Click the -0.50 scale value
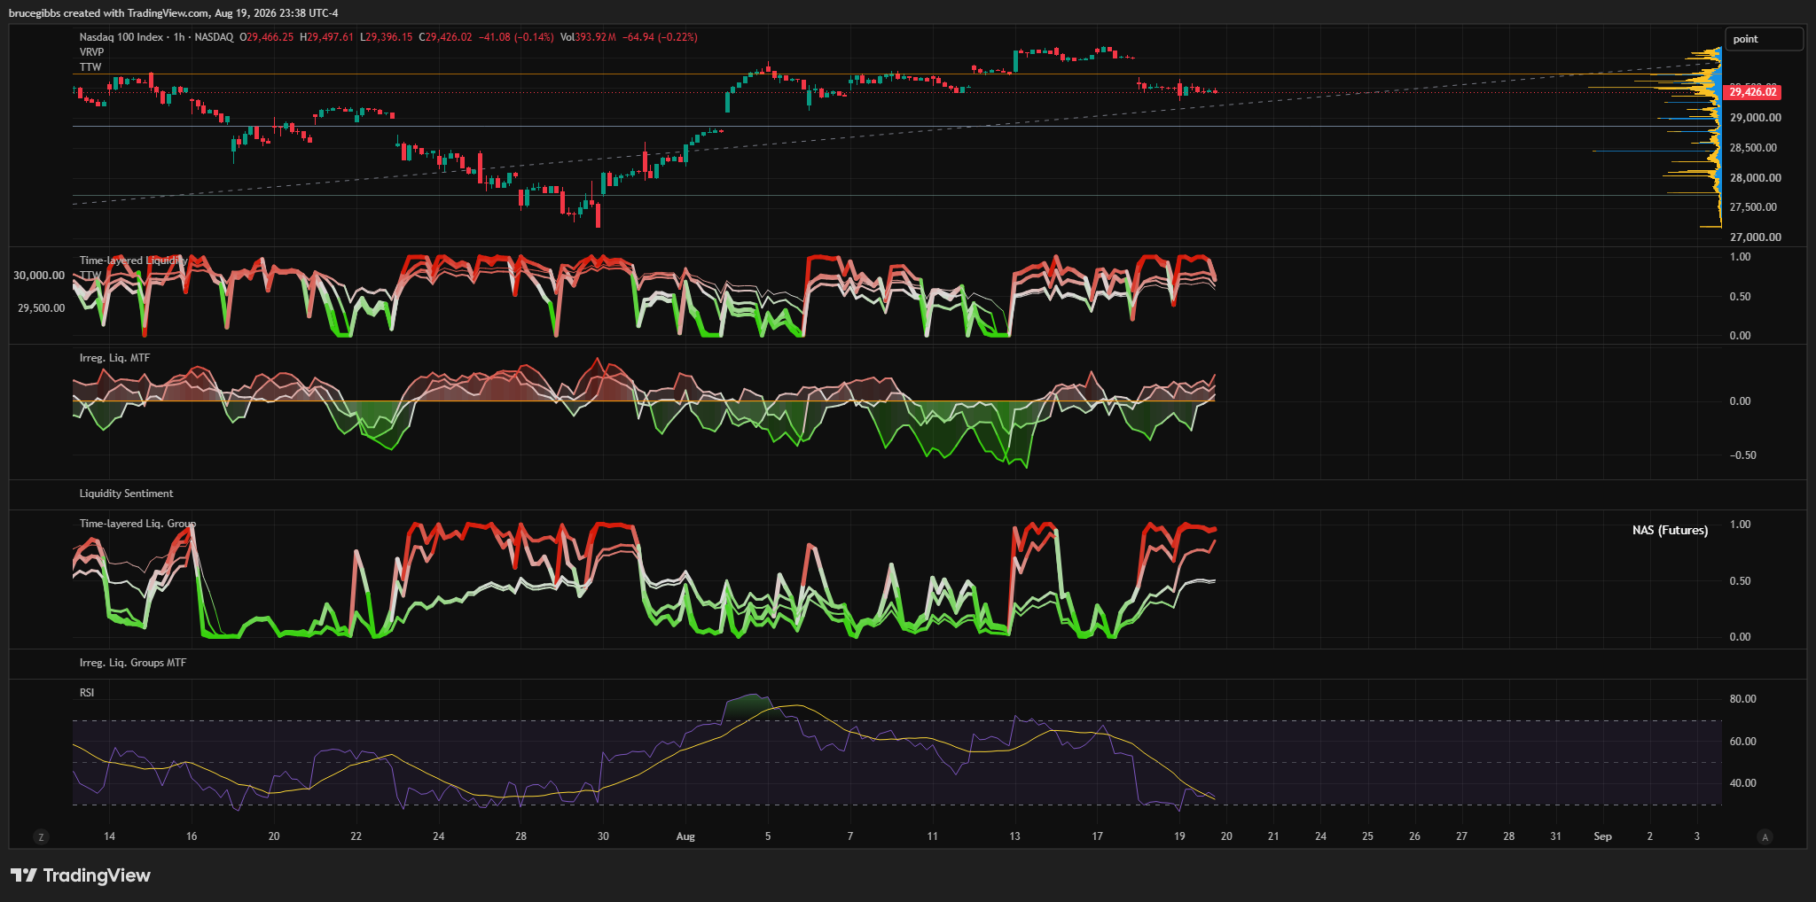 click(1742, 455)
